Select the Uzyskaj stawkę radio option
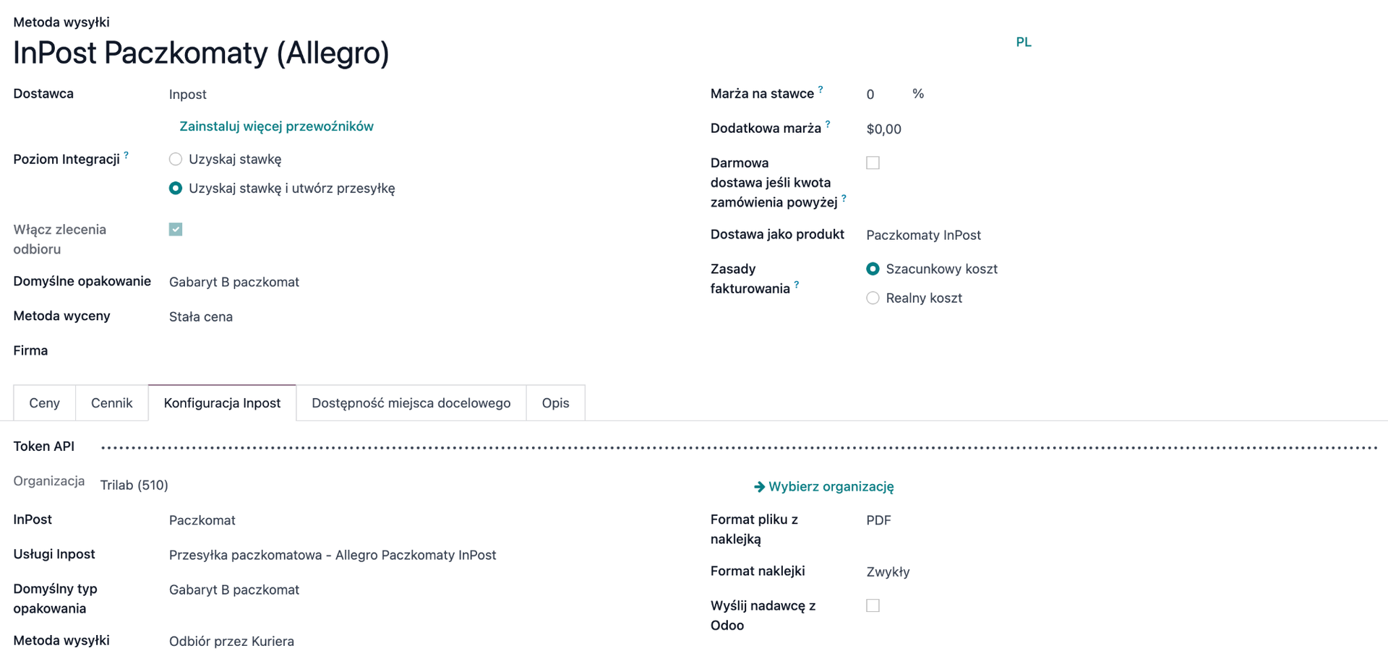 coord(176,159)
